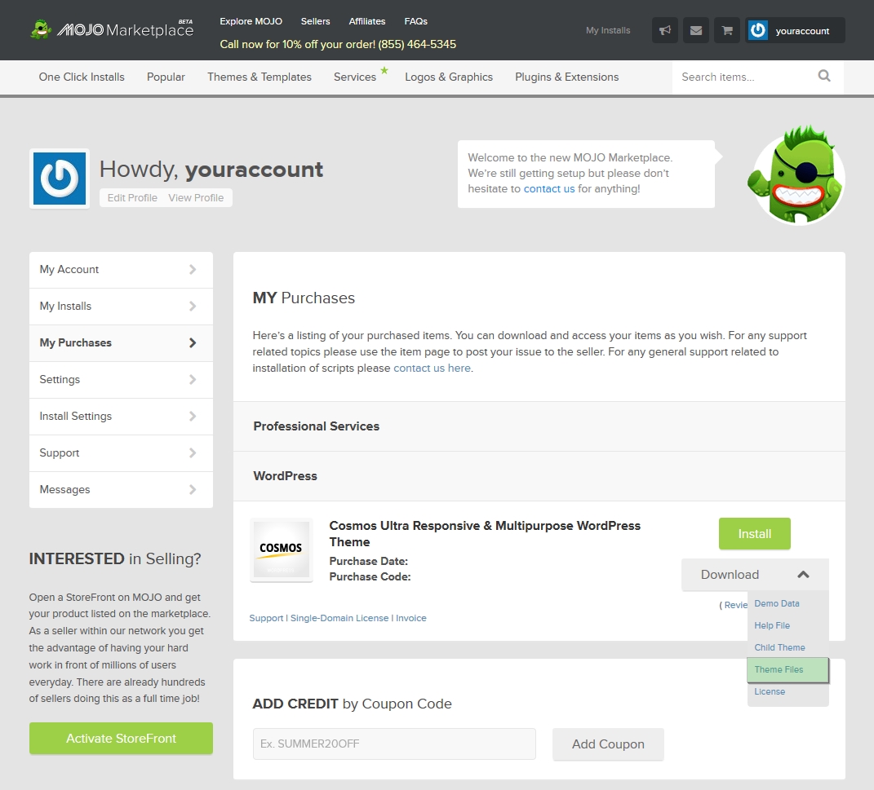The image size is (874, 790).
Task: Open the announcements megaphone icon
Action: pos(665,30)
